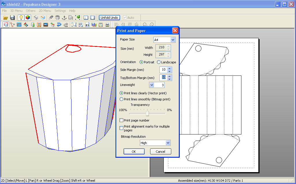Click the four-squares arrange parts icon
The width and height of the screenshot is (296, 184).
pyautogui.click(x=81, y=25)
